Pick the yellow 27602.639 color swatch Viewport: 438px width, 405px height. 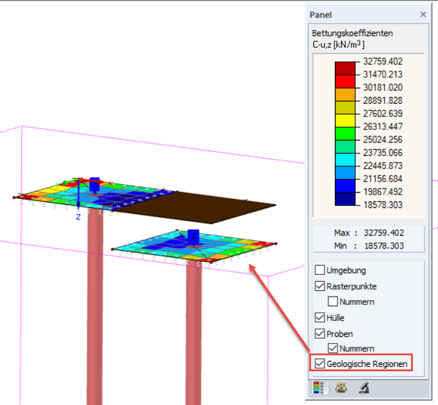pyautogui.click(x=345, y=120)
